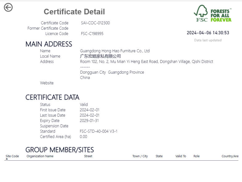Click the expiry date 2029-01-31
Screen dimensions: 242x182
click(x=89, y=121)
